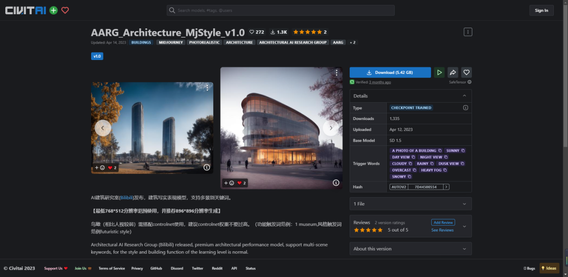The height and width of the screenshot is (277, 568).
Task: Click the Bugs button in footer
Action: 529,268
